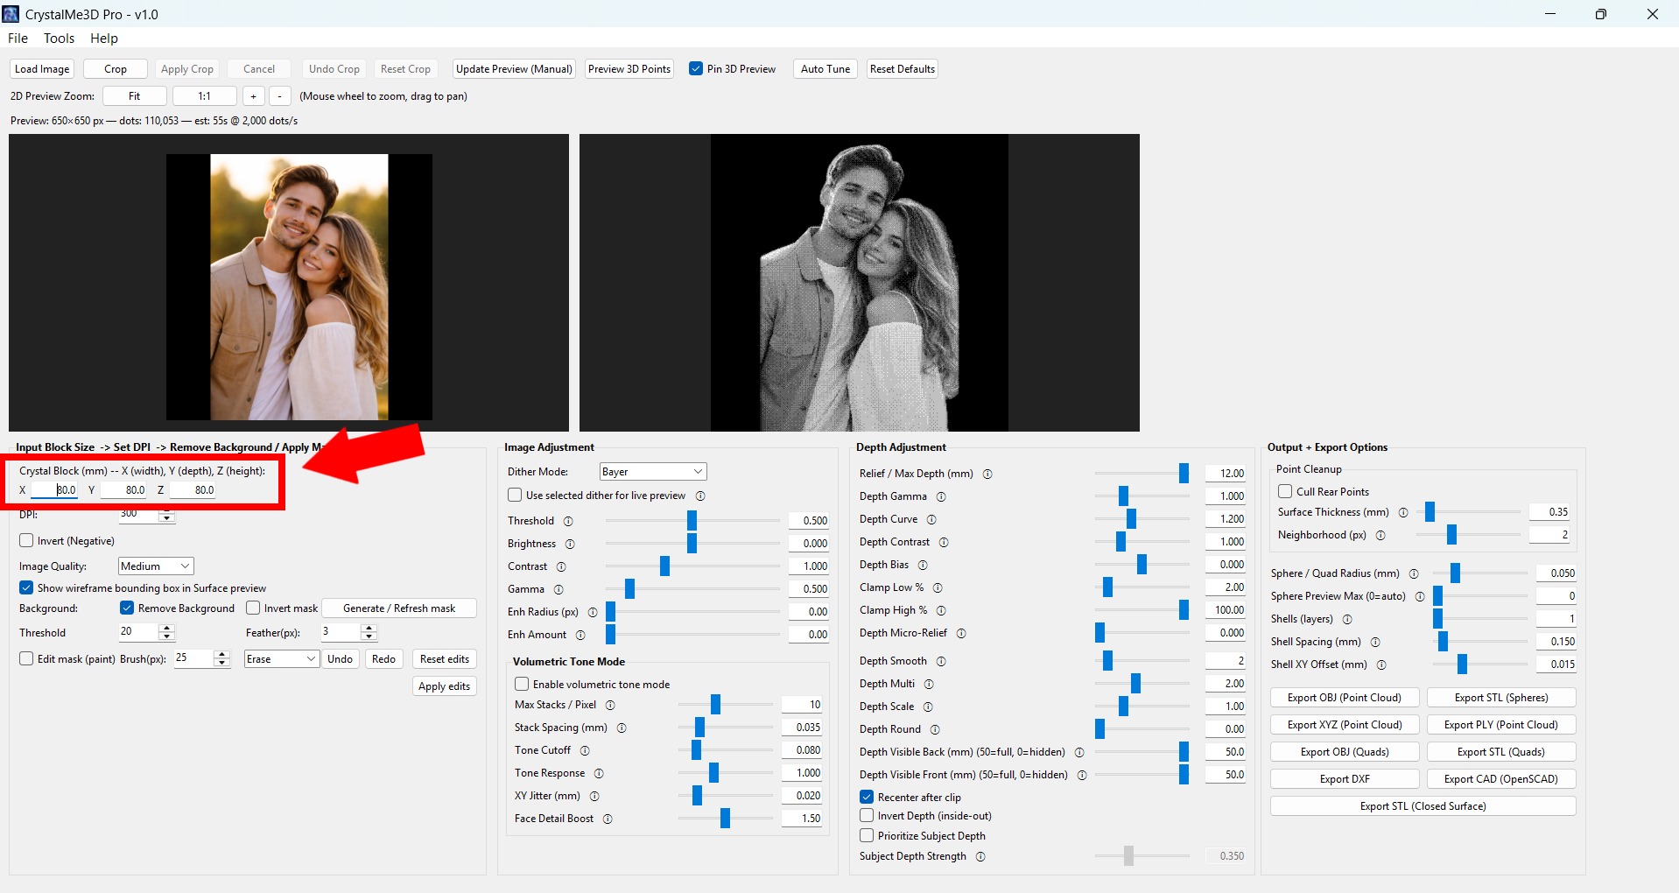This screenshot has width=1679, height=893.
Task: Click info icon beside Relief / Max Depth
Action: coord(987,474)
